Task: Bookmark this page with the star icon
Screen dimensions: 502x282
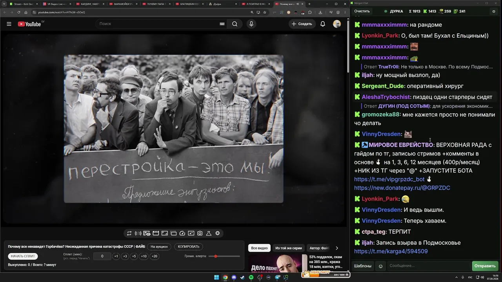Action: [x=265, y=12]
